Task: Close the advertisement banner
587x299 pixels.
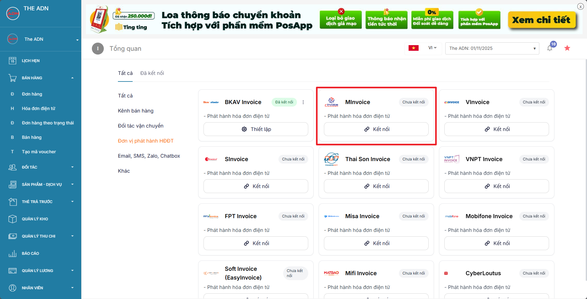Action: (x=580, y=7)
